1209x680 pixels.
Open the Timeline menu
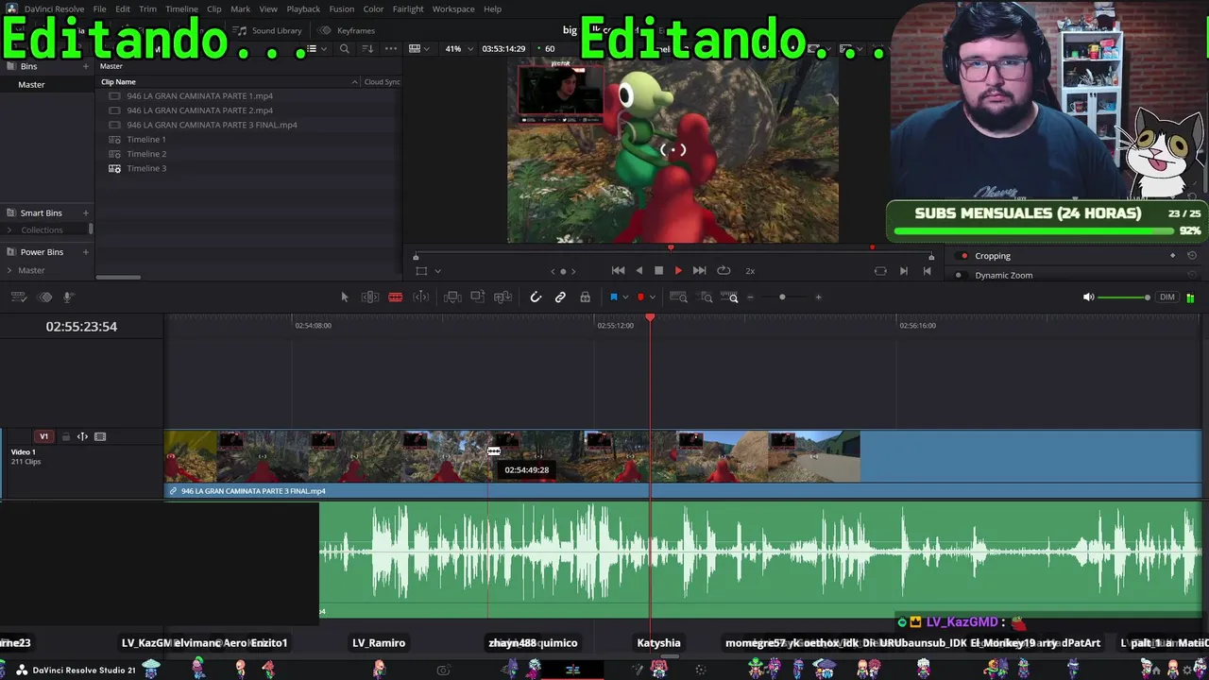[181, 9]
